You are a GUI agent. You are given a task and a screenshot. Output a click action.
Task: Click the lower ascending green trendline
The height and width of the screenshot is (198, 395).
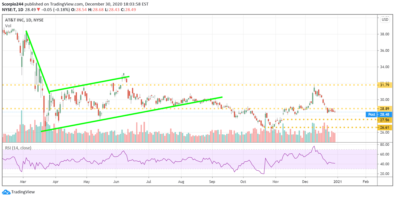[x=132, y=114]
